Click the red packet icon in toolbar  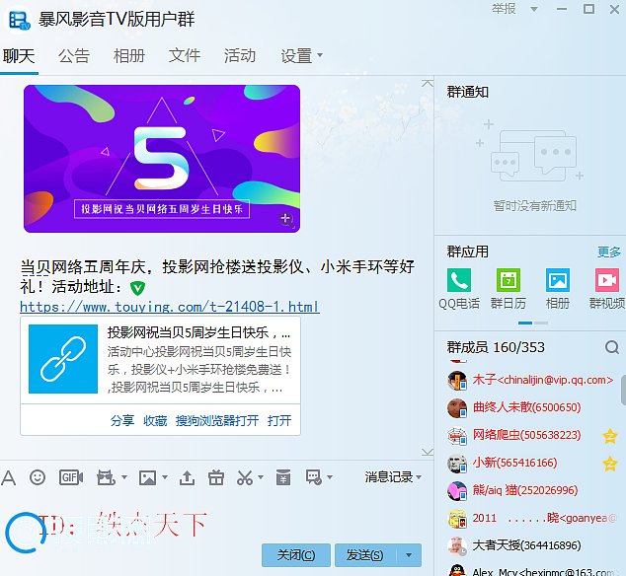point(283,477)
